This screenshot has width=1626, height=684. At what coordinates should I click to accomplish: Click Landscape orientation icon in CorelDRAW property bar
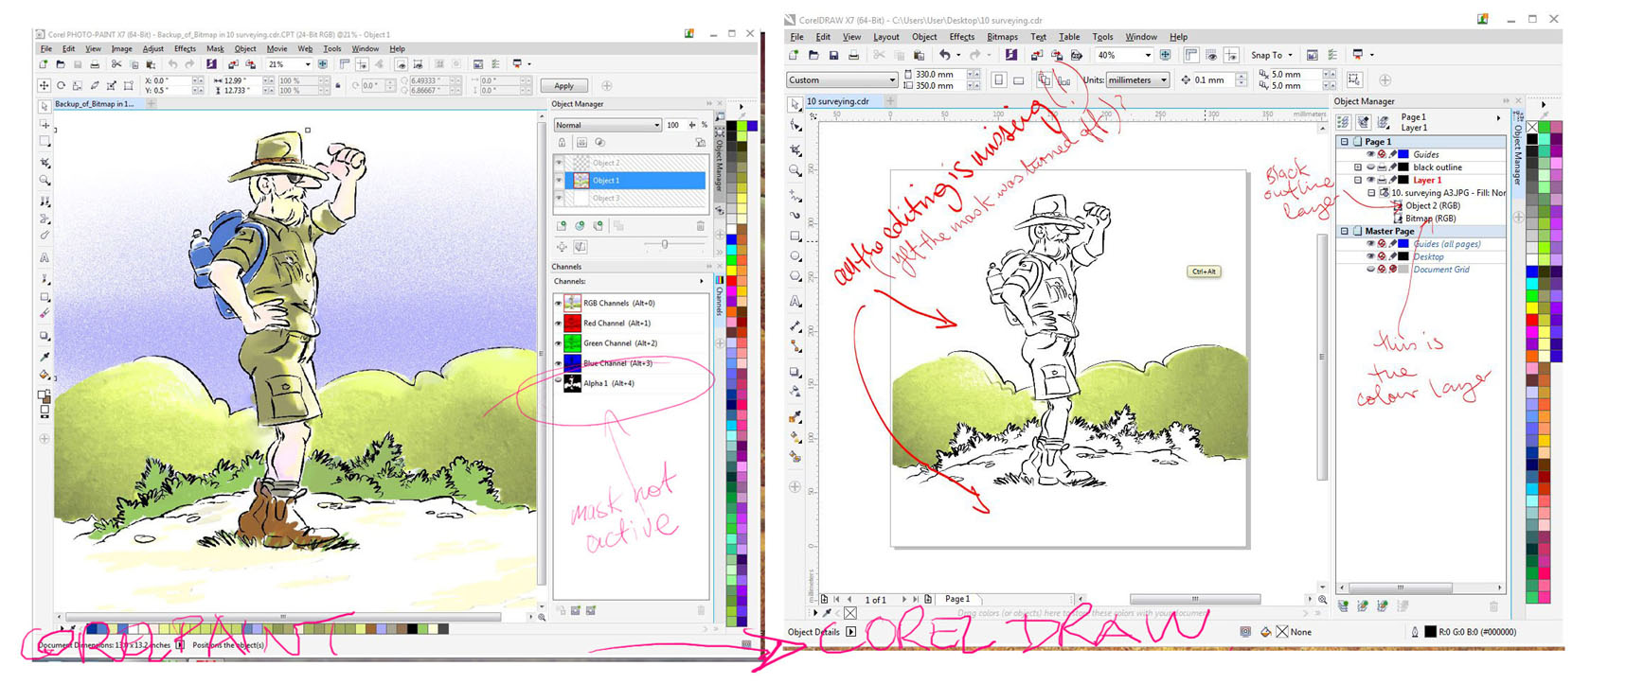1018,80
